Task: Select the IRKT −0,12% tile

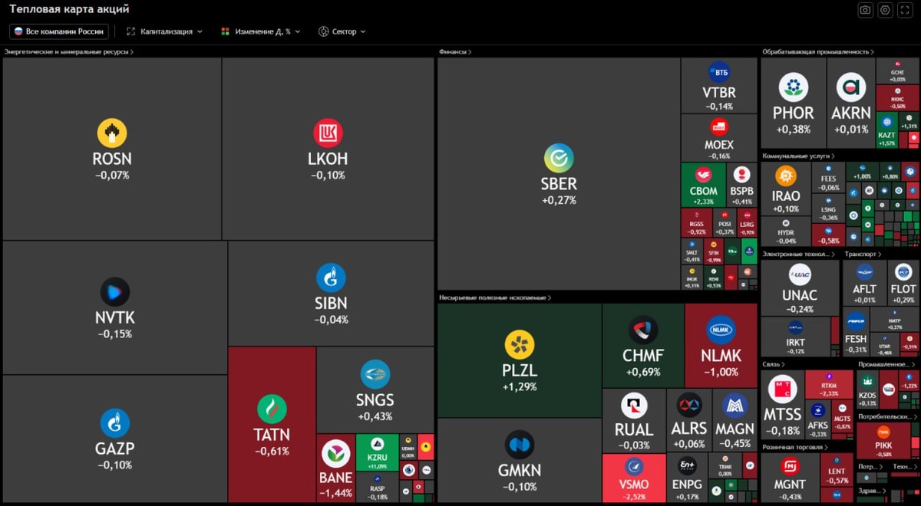Action: (796, 337)
